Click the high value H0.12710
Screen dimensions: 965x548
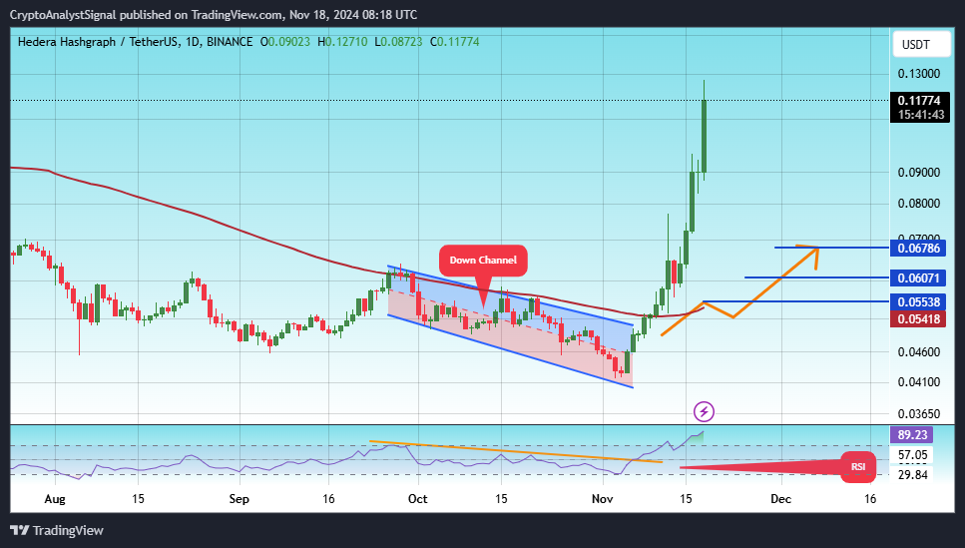(342, 42)
